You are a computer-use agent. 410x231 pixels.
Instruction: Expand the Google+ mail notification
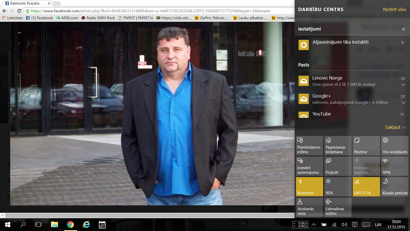tap(403, 103)
